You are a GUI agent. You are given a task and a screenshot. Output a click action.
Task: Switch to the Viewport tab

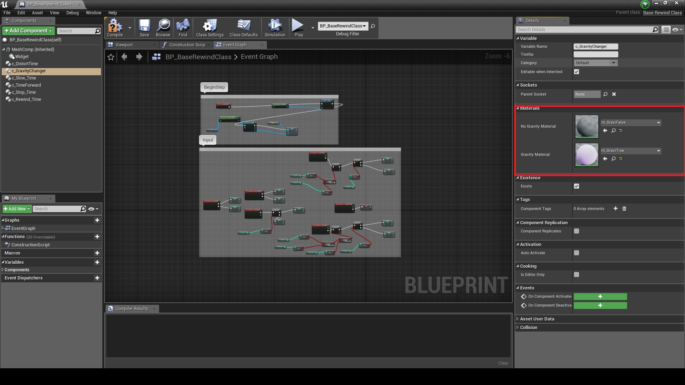tap(125, 45)
